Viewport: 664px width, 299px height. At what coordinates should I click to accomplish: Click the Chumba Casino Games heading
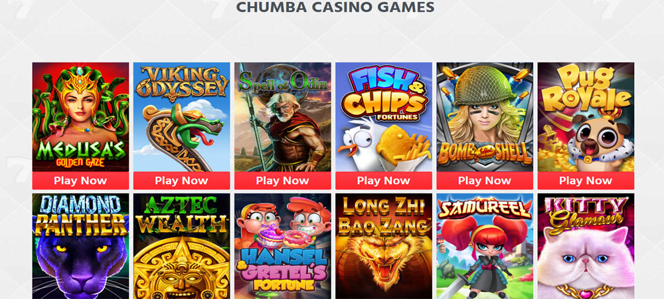tap(335, 7)
